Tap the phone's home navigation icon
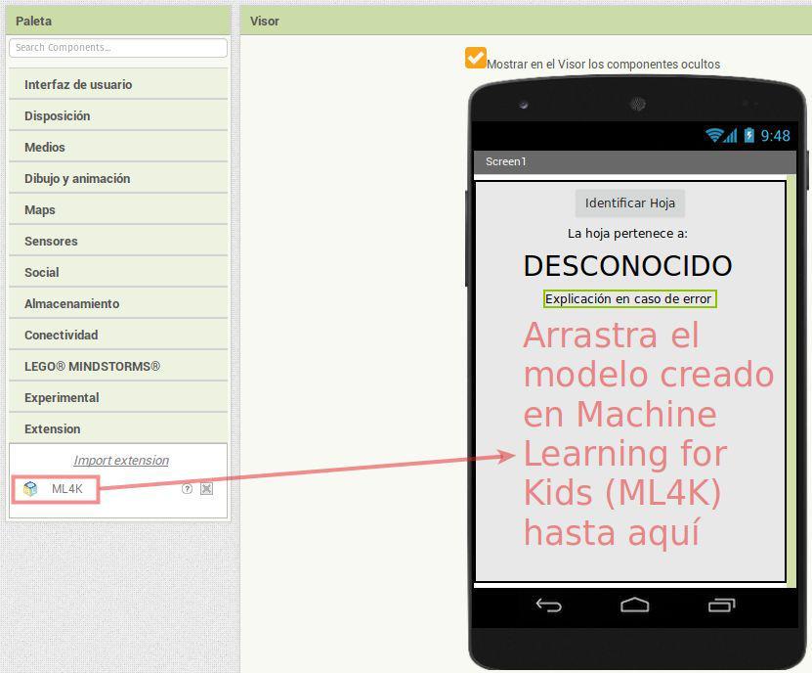The image size is (812, 673). [x=634, y=606]
